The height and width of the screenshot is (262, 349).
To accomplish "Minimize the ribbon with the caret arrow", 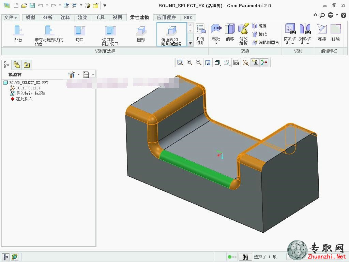I will [315, 15].
